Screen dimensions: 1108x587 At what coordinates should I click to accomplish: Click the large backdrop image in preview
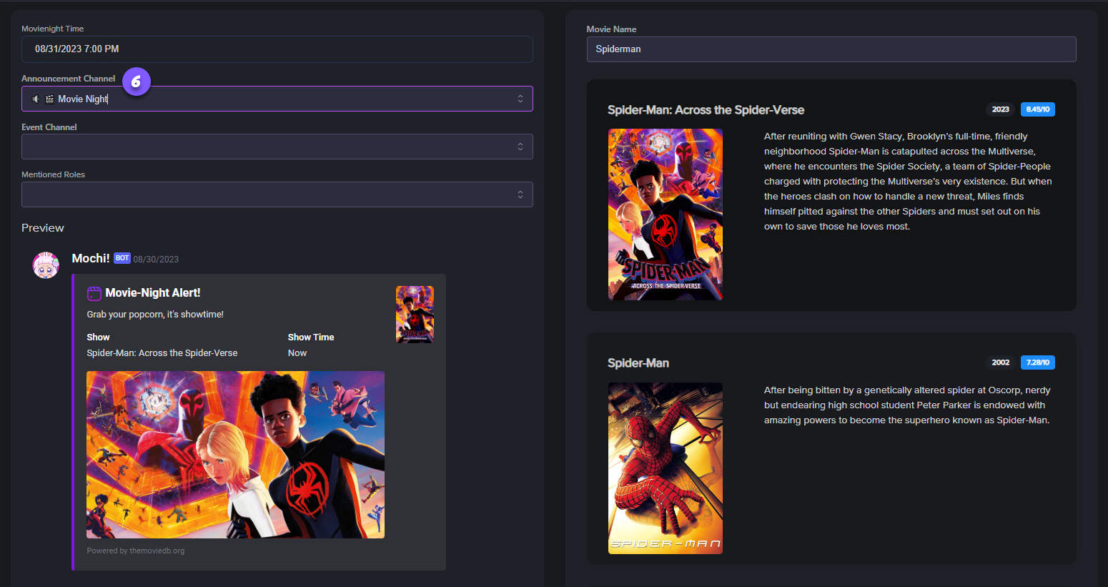[x=235, y=455]
